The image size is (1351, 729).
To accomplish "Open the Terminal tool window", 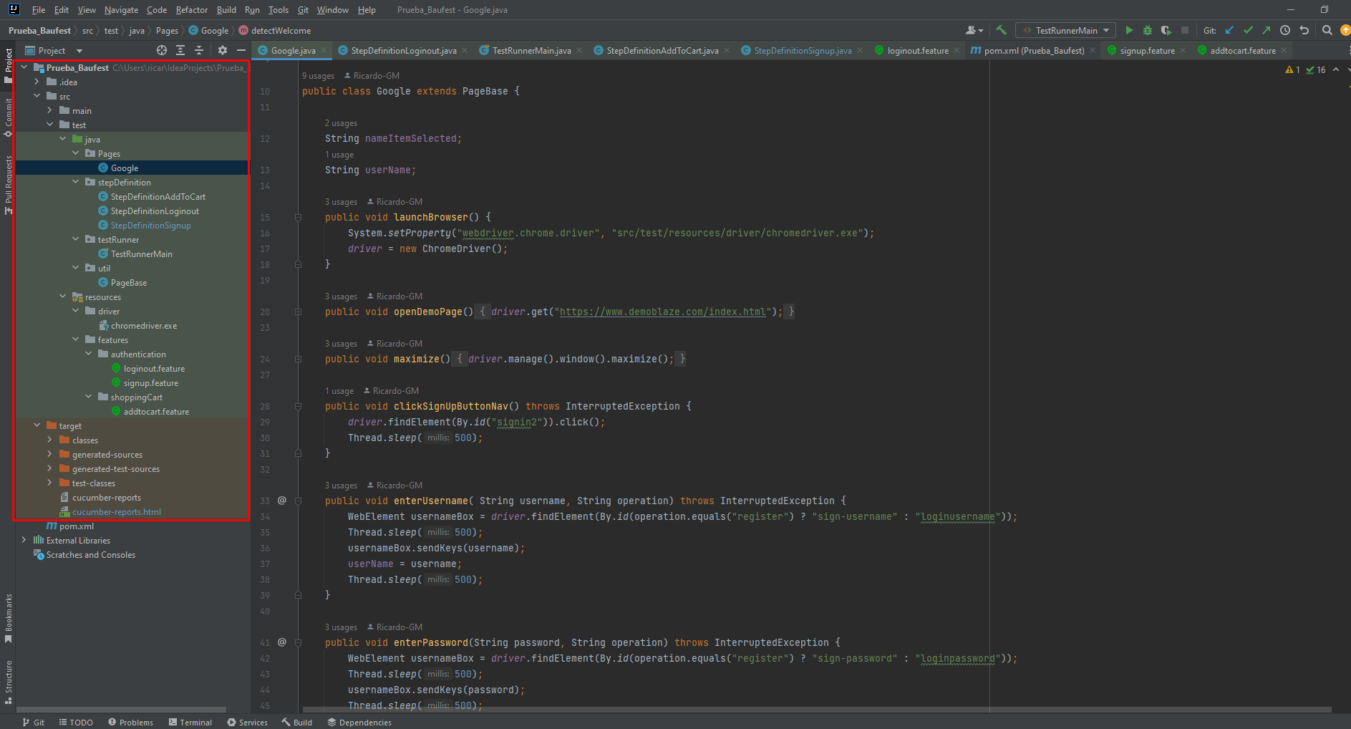I will [195, 722].
